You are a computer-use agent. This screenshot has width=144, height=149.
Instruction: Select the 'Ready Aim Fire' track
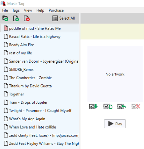tap(39, 45)
